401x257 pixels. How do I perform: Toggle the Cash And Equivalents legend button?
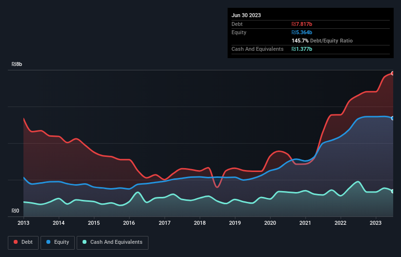coord(112,242)
